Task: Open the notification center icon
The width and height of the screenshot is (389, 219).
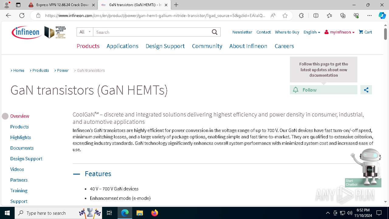Action: click(379, 213)
